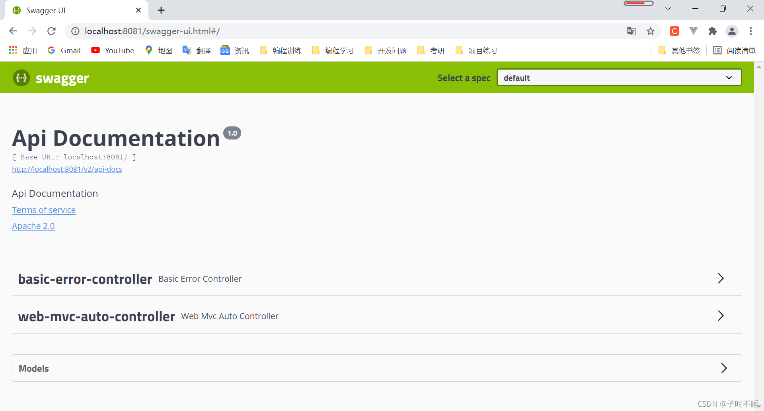Select the Swagger UI browser tab
Viewport: 764px width, 411px height.
coord(76,10)
